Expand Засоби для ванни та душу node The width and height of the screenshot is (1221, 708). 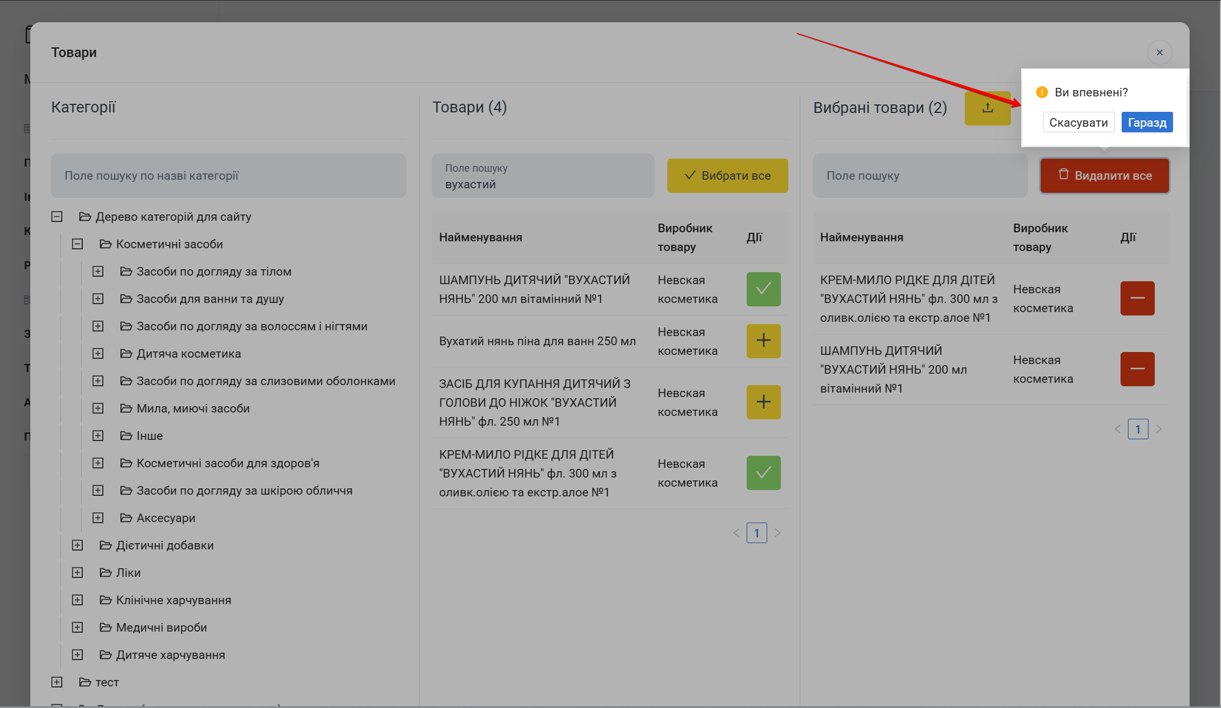tap(98, 299)
